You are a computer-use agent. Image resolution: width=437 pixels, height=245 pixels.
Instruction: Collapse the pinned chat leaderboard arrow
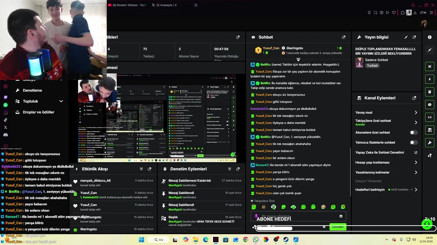298,60
